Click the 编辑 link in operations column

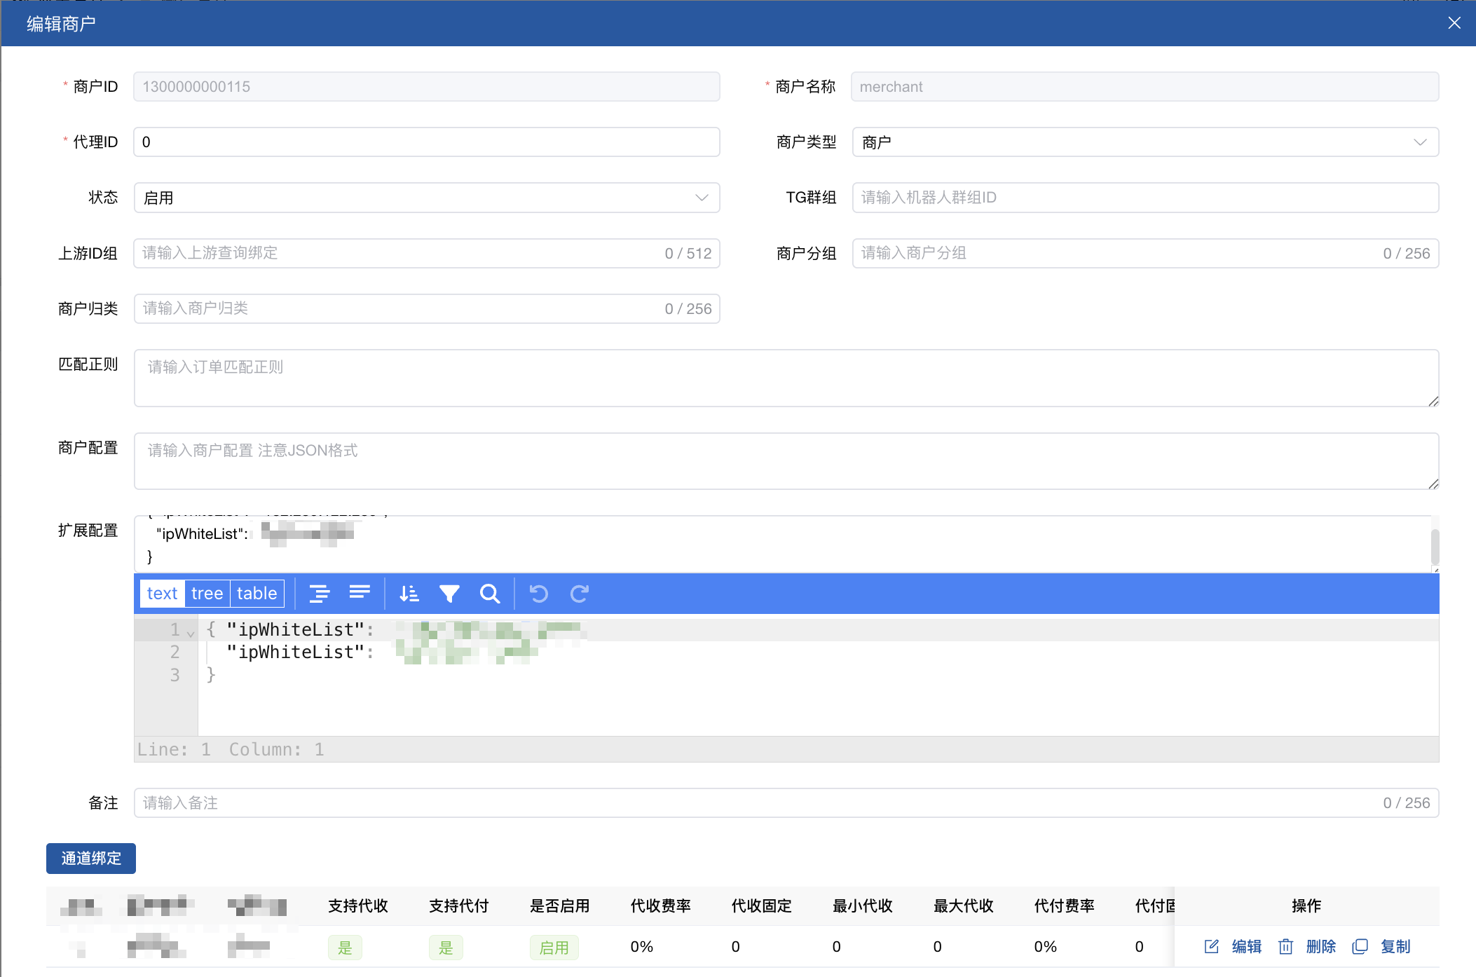1245,947
